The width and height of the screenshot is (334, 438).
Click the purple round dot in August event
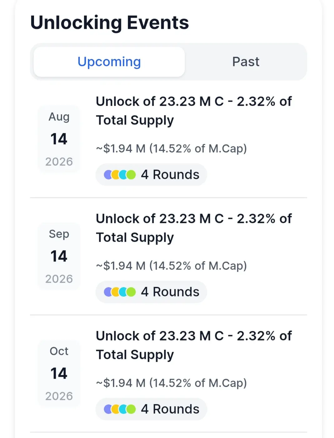coord(107,175)
